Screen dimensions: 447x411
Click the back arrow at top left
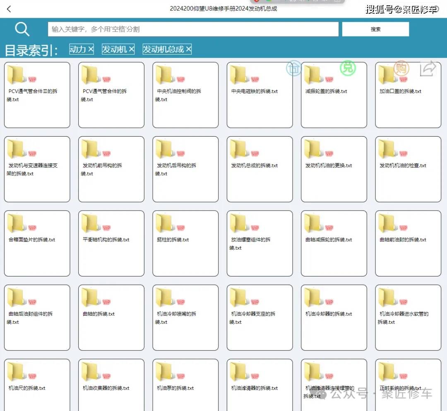click(x=9, y=9)
